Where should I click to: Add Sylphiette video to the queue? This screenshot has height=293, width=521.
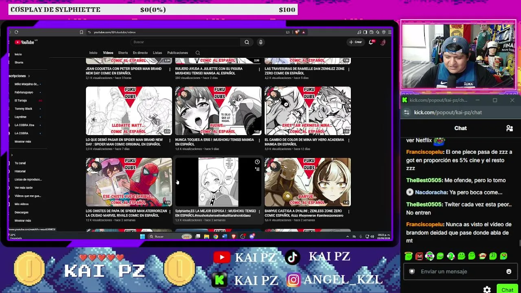[x=257, y=169]
